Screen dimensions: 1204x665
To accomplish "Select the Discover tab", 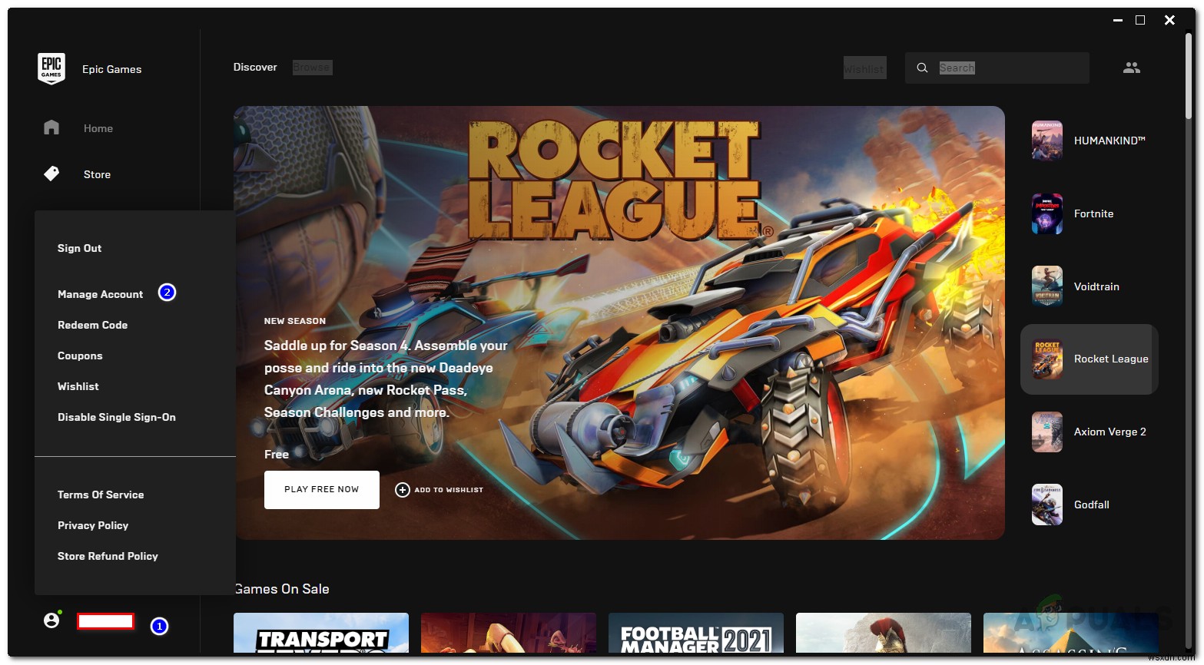I will [255, 67].
